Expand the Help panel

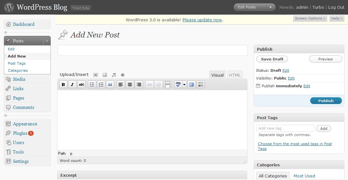337,18
